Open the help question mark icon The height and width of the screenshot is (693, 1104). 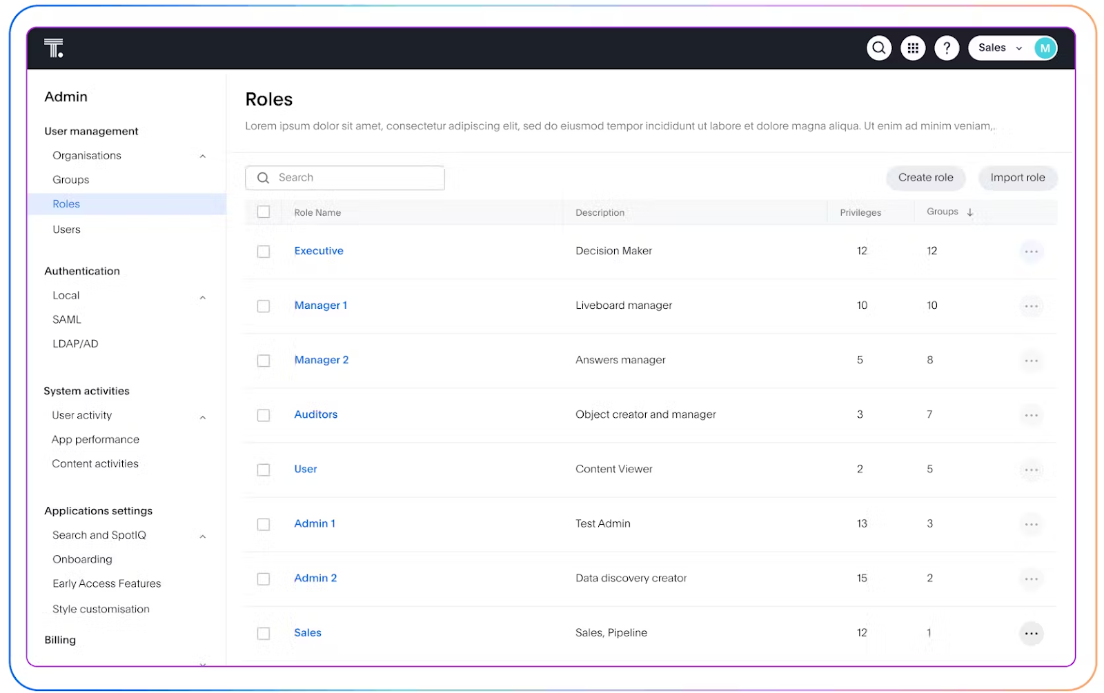[x=947, y=48]
